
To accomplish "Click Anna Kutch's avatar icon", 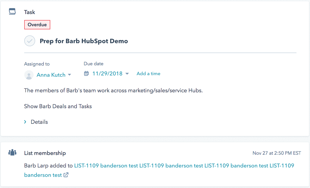I will [x=29, y=75].
